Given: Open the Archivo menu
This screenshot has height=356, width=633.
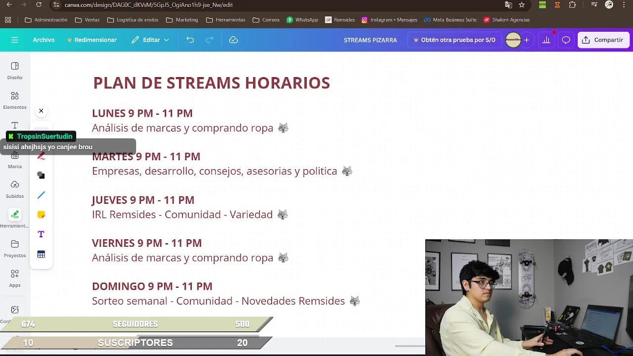Looking at the screenshot, I should 44,40.
